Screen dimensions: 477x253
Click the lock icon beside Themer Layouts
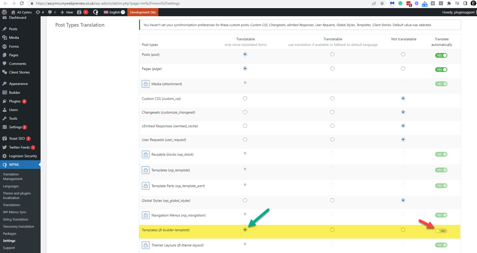click(146, 245)
